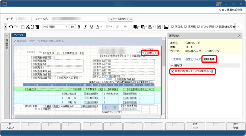Toggle 配置領域ガイド checkbox
Viewport: 246px width, 136px height.
217,27
